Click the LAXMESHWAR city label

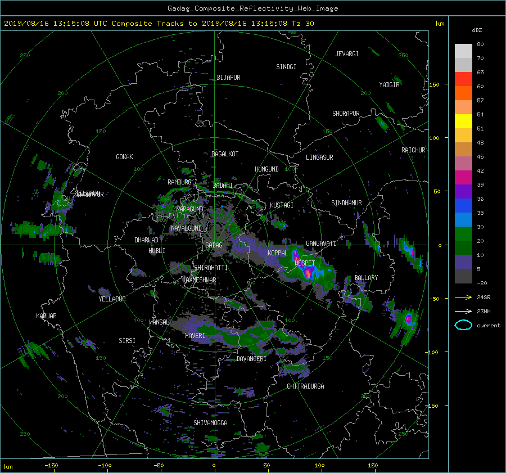point(199,280)
